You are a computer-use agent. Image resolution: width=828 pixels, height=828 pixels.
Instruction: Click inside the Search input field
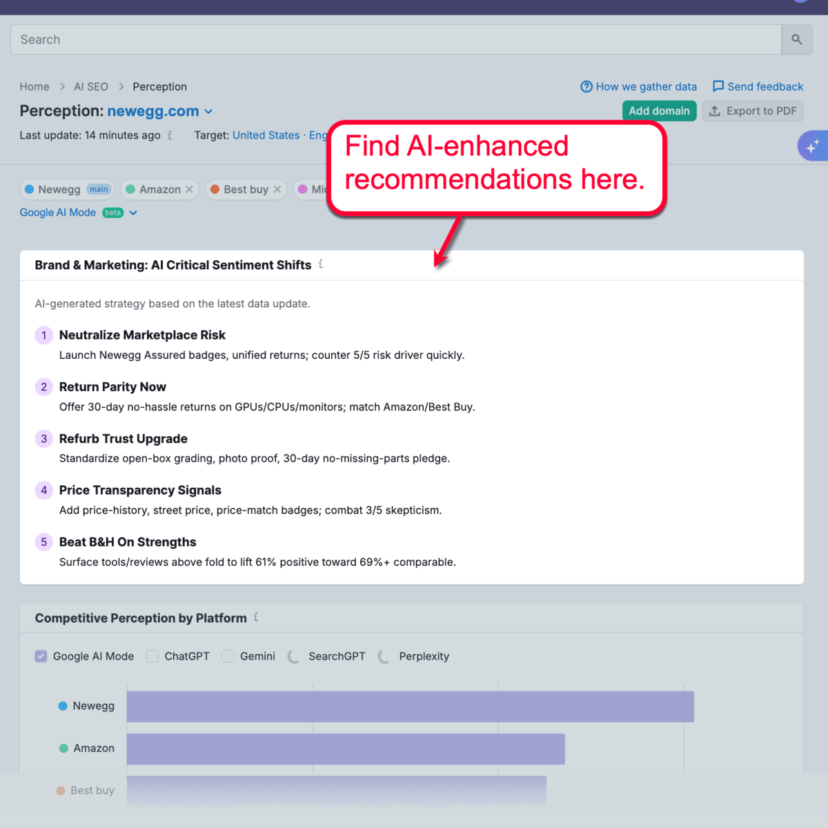coord(276,39)
